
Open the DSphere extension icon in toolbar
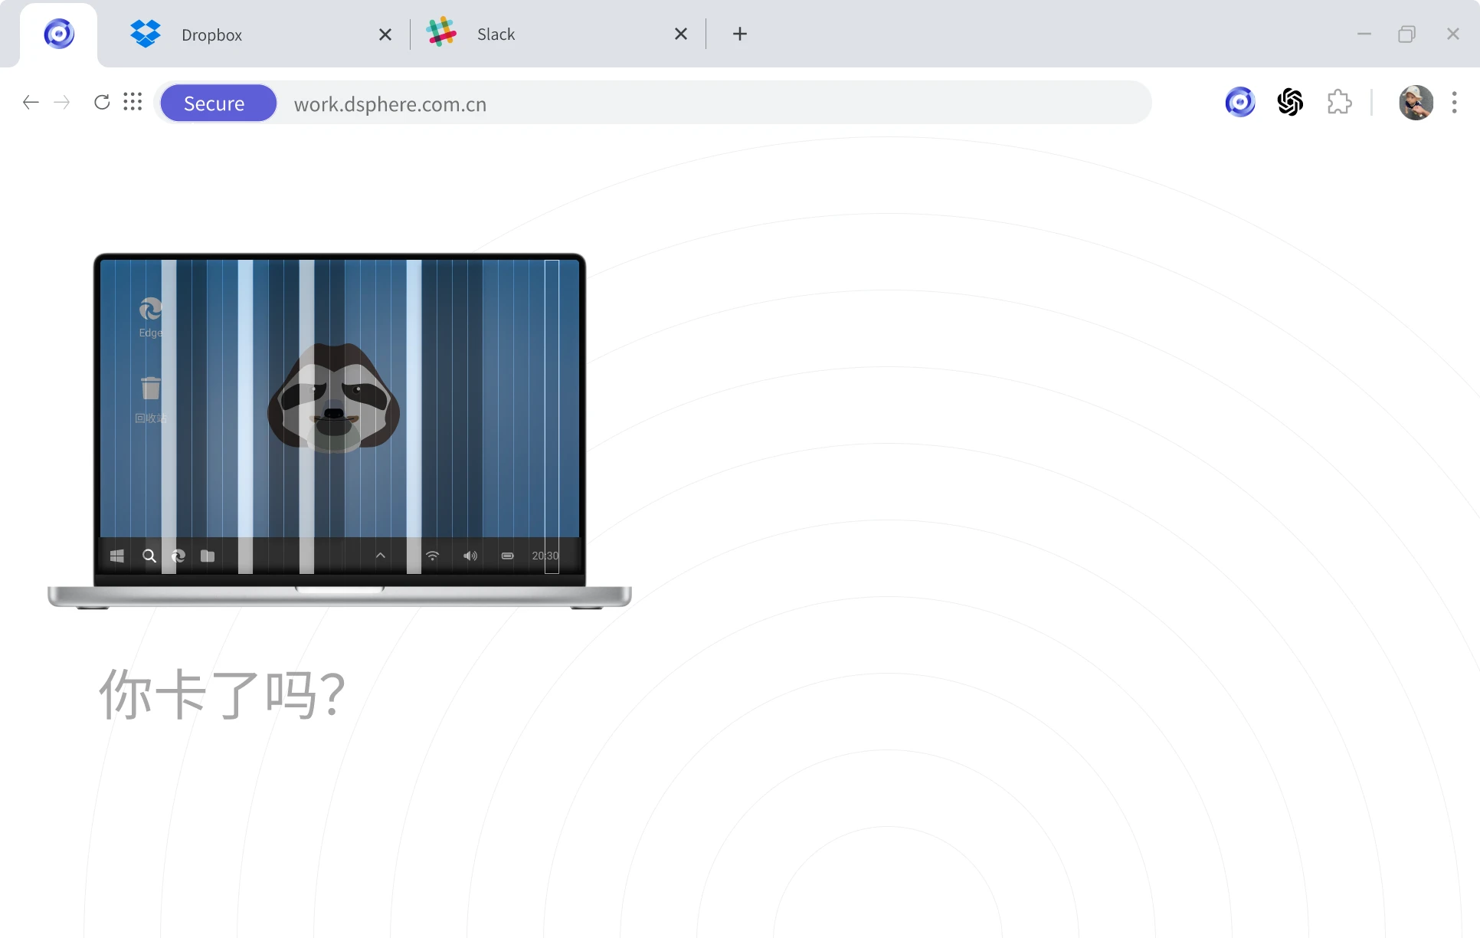point(1239,102)
